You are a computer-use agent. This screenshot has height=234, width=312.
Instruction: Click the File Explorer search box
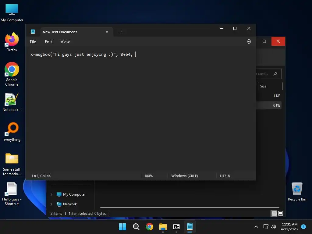[x=268, y=74]
